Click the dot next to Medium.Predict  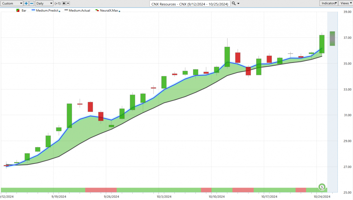click(x=59, y=11)
